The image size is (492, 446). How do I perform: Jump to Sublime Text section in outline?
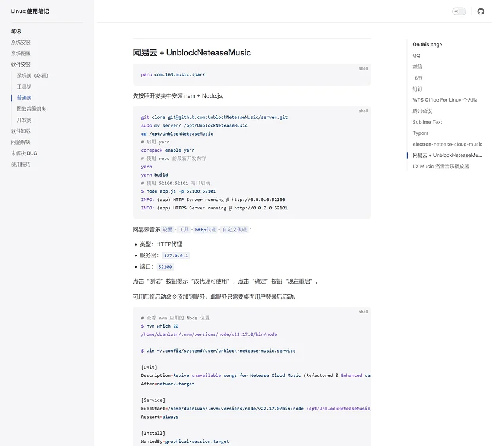[427, 122]
